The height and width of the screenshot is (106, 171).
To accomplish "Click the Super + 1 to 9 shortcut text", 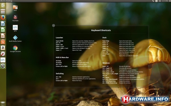I will 60,47.
